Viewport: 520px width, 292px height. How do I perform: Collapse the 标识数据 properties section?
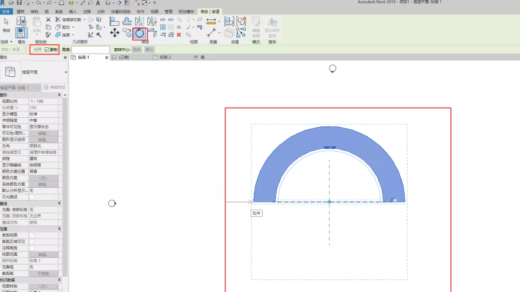[59, 280]
